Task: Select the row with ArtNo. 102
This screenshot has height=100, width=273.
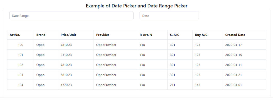Action: click(x=136, y=65)
